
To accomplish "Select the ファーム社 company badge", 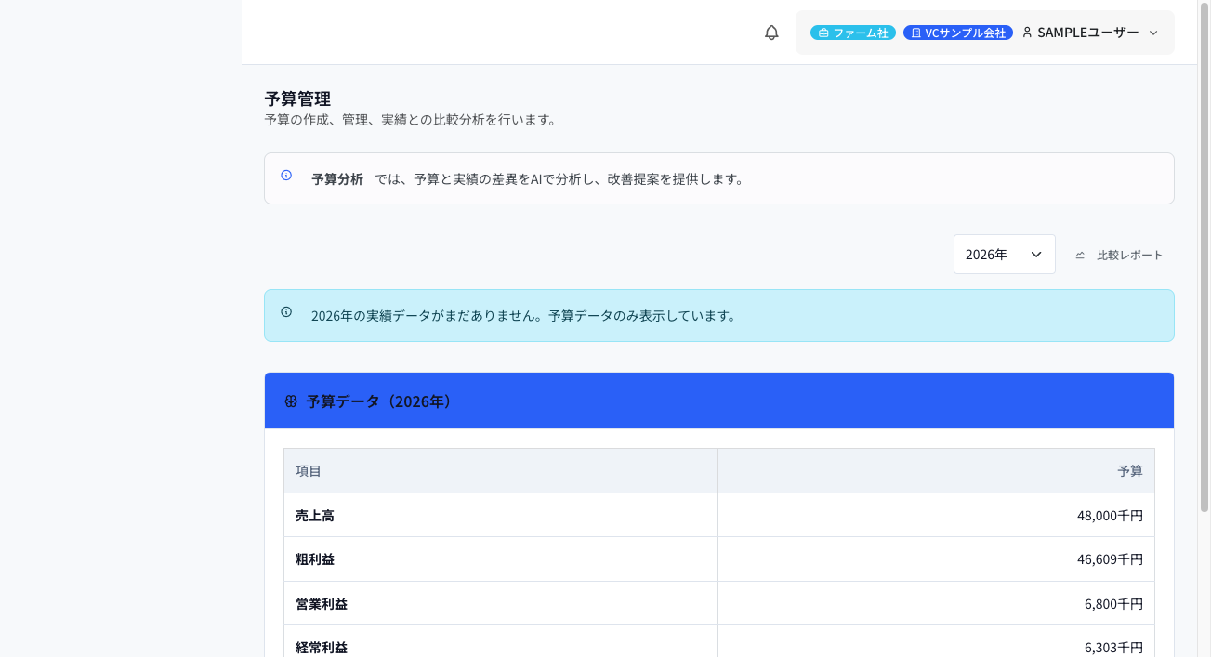I will tap(852, 32).
